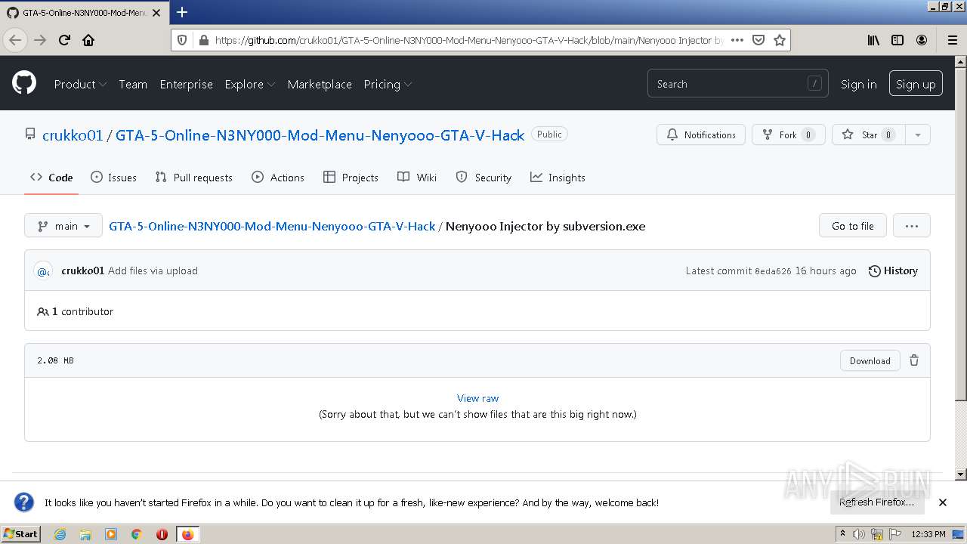Open the Security tab
Screen dimensions: 967x544
483,178
